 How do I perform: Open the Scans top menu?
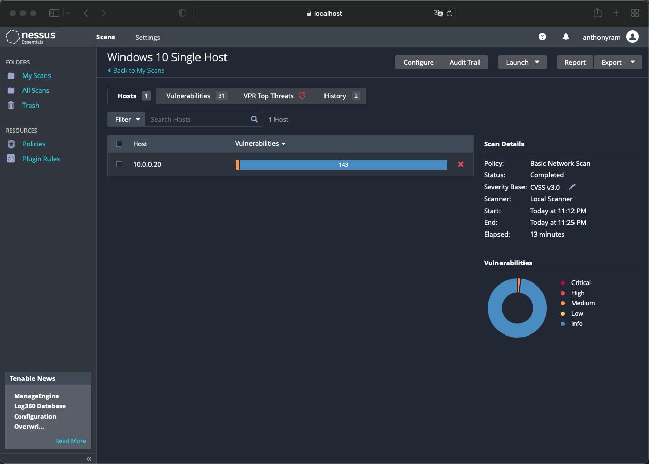pos(106,37)
